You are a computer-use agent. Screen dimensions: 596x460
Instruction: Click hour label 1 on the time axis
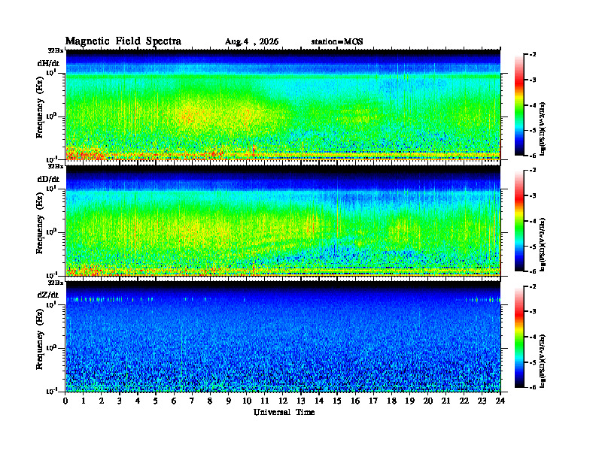(x=84, y=401)
